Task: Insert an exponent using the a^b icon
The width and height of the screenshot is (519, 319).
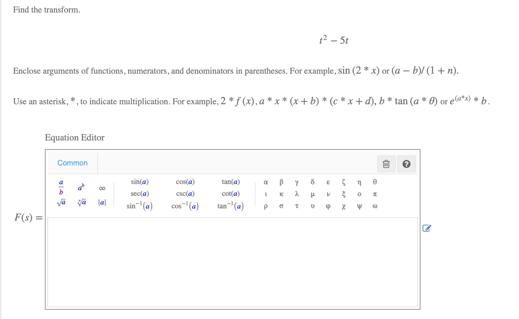Action: tap(81, 187)
